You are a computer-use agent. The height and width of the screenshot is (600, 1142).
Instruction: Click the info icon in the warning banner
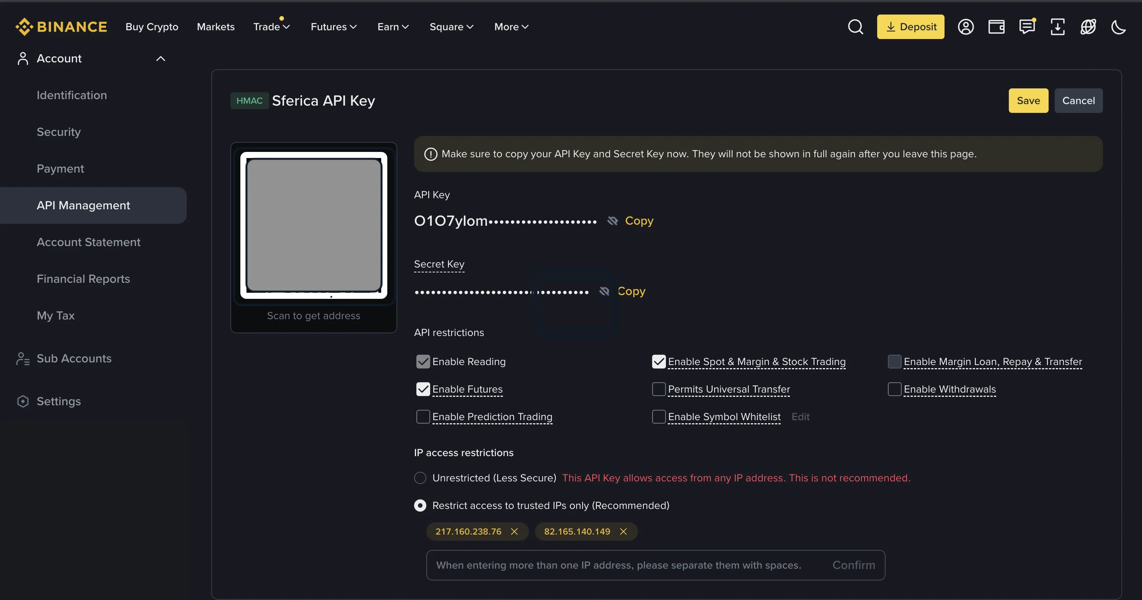click(x=431, y=154)
